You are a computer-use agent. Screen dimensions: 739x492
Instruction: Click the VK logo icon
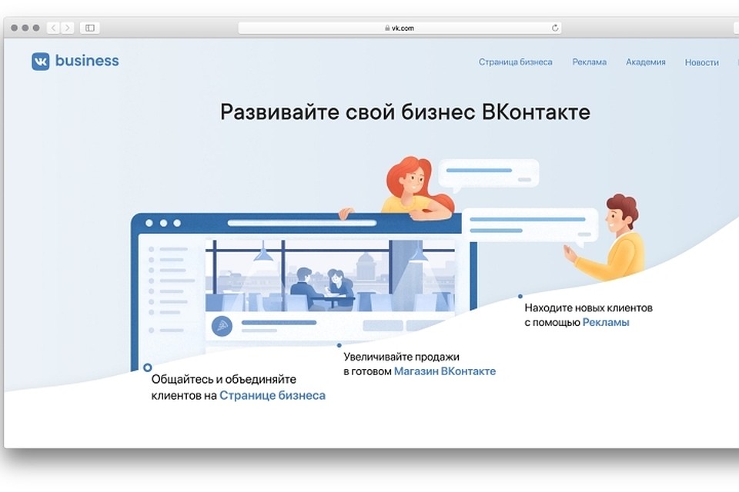(41, 61)
